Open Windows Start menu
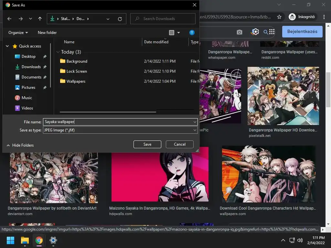This screenshot has height=248, width=331. tap(10, 240)
